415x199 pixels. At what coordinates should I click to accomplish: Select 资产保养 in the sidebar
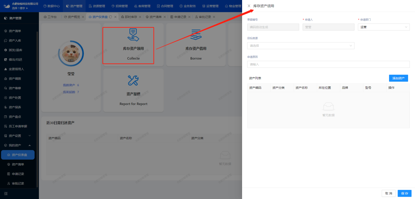[15, 107]
